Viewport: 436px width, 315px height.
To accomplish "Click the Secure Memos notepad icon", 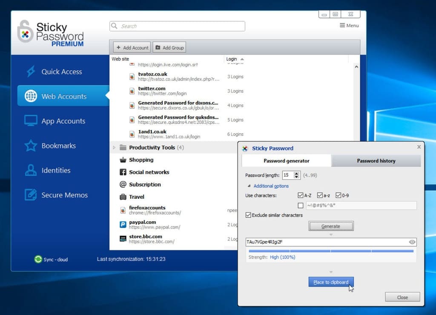I will (x=31, y=195).
